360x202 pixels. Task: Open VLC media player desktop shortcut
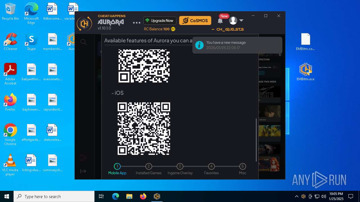pyautogui.click(x=10, y=165)
